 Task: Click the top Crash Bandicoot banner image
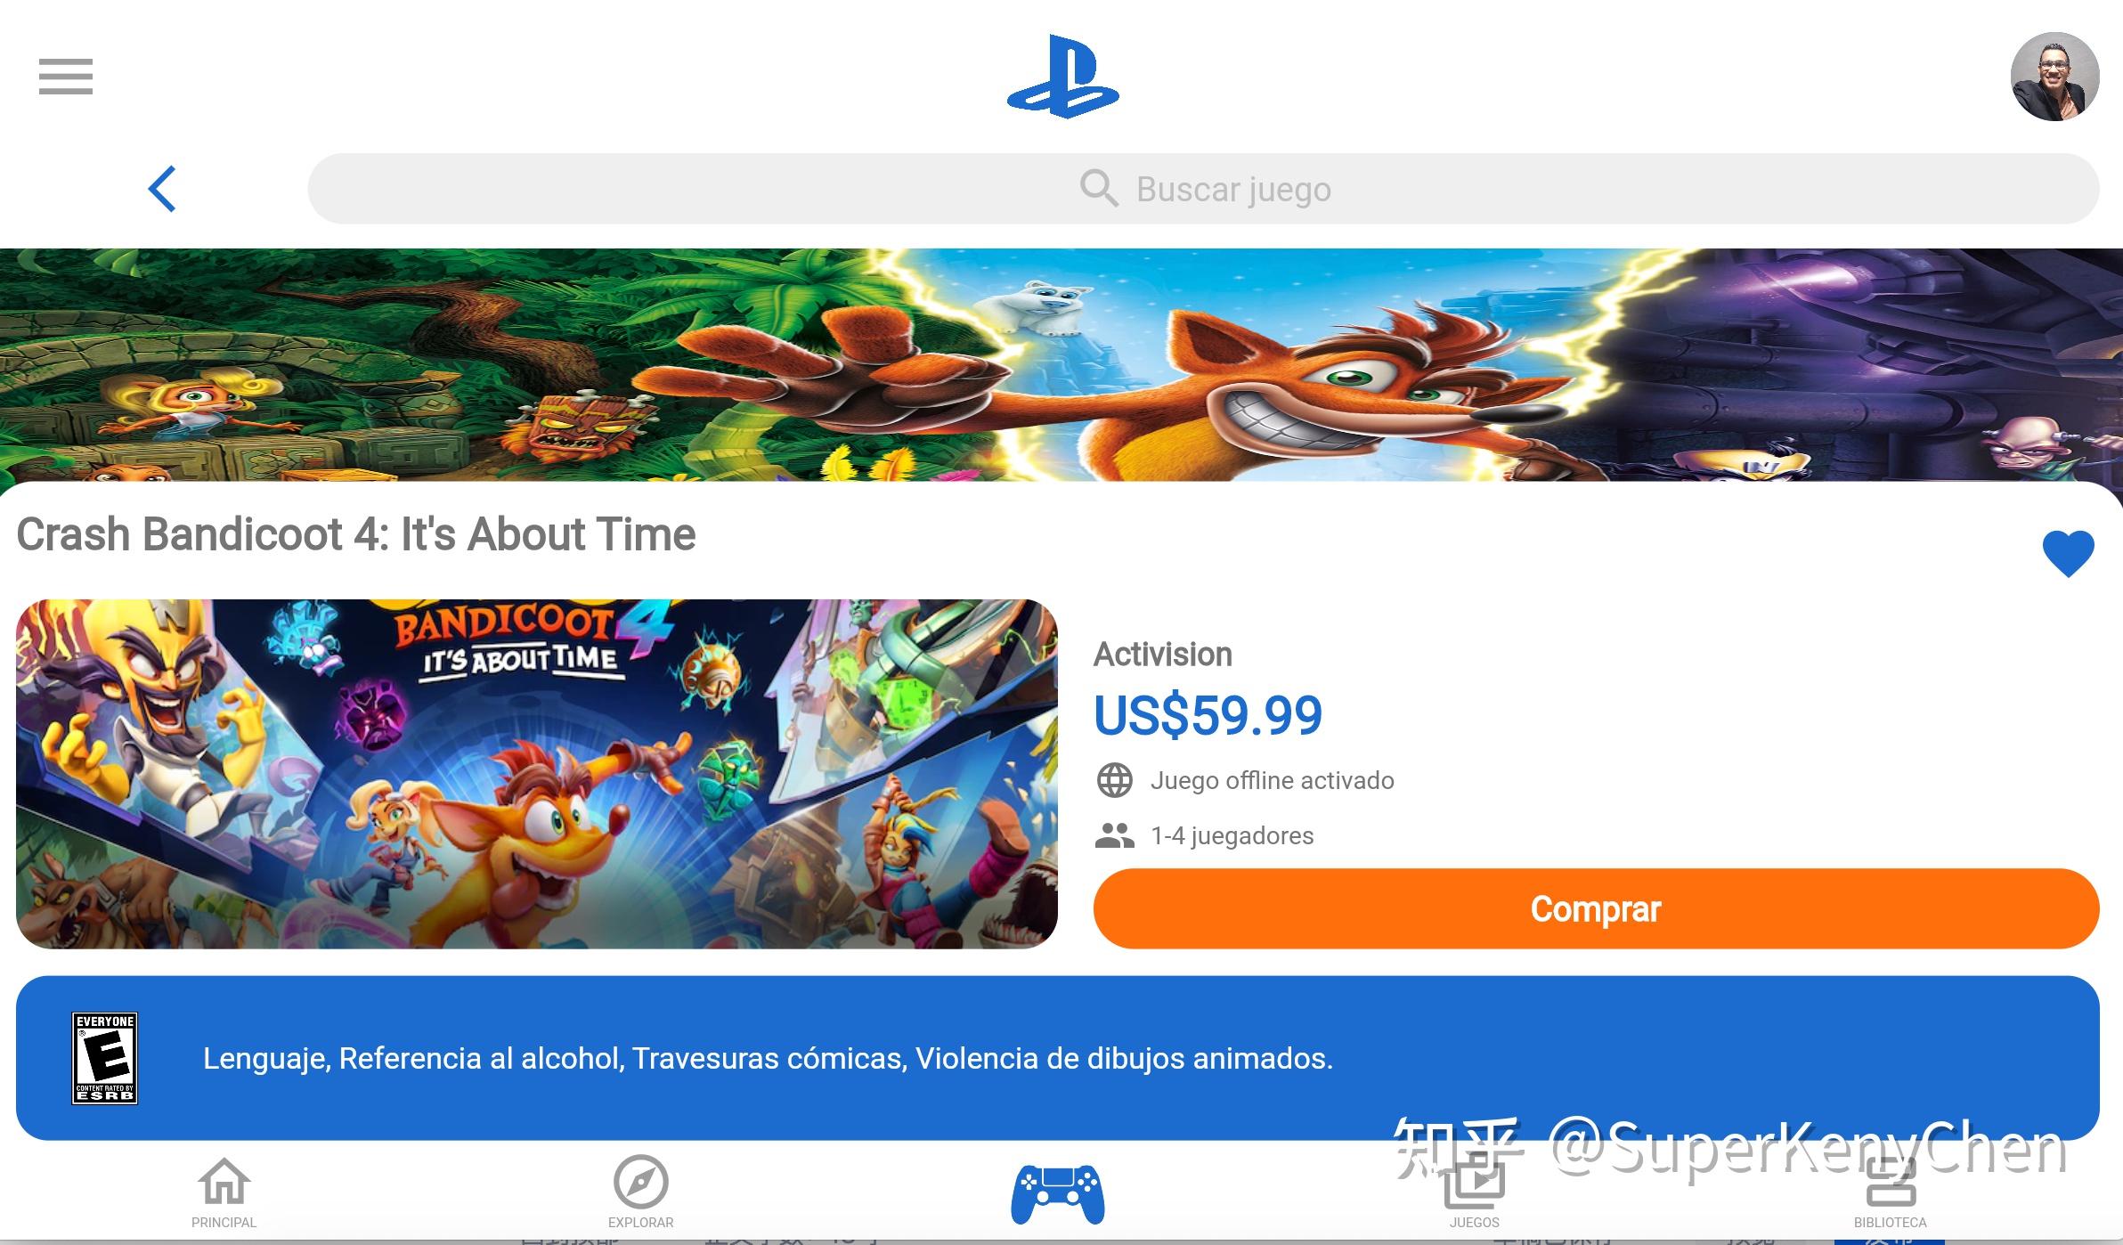pos(1061,365)
